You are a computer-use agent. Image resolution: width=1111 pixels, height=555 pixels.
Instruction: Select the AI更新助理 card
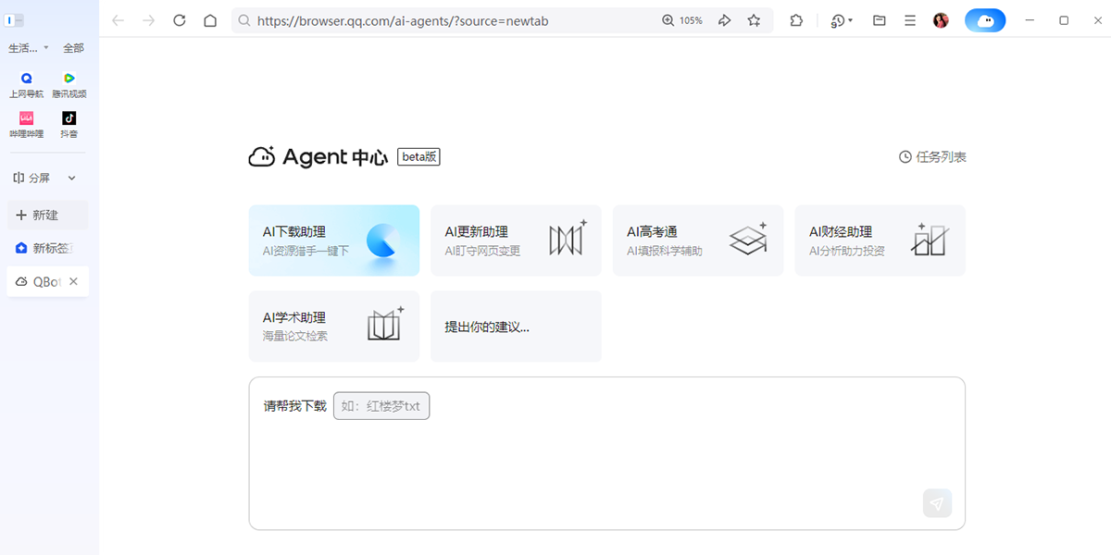(x=516, y=240)
